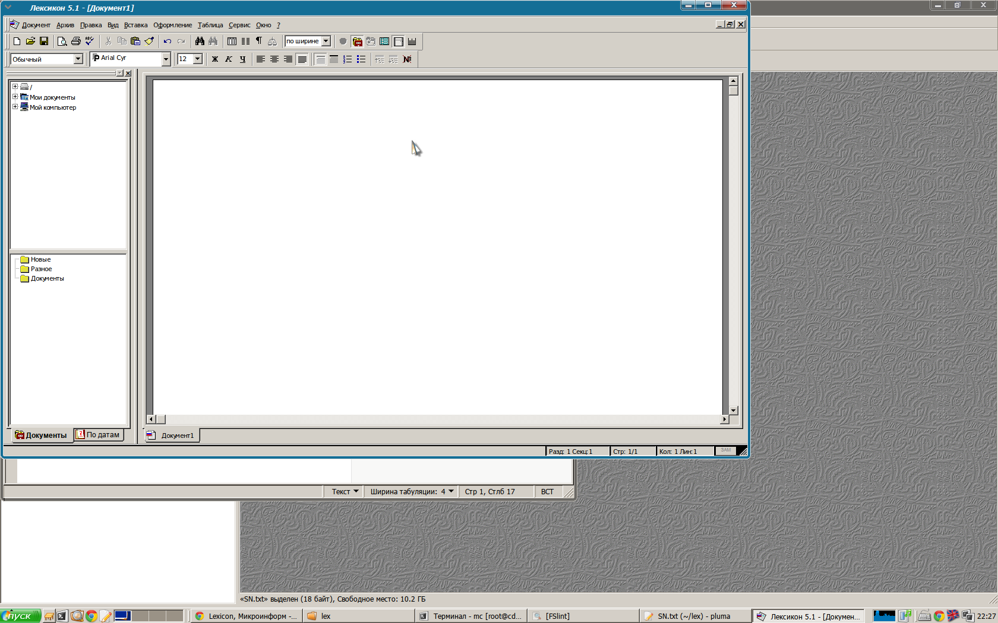
Task: Select the 'Новые' folder
Action: click(x=36, y=259)
